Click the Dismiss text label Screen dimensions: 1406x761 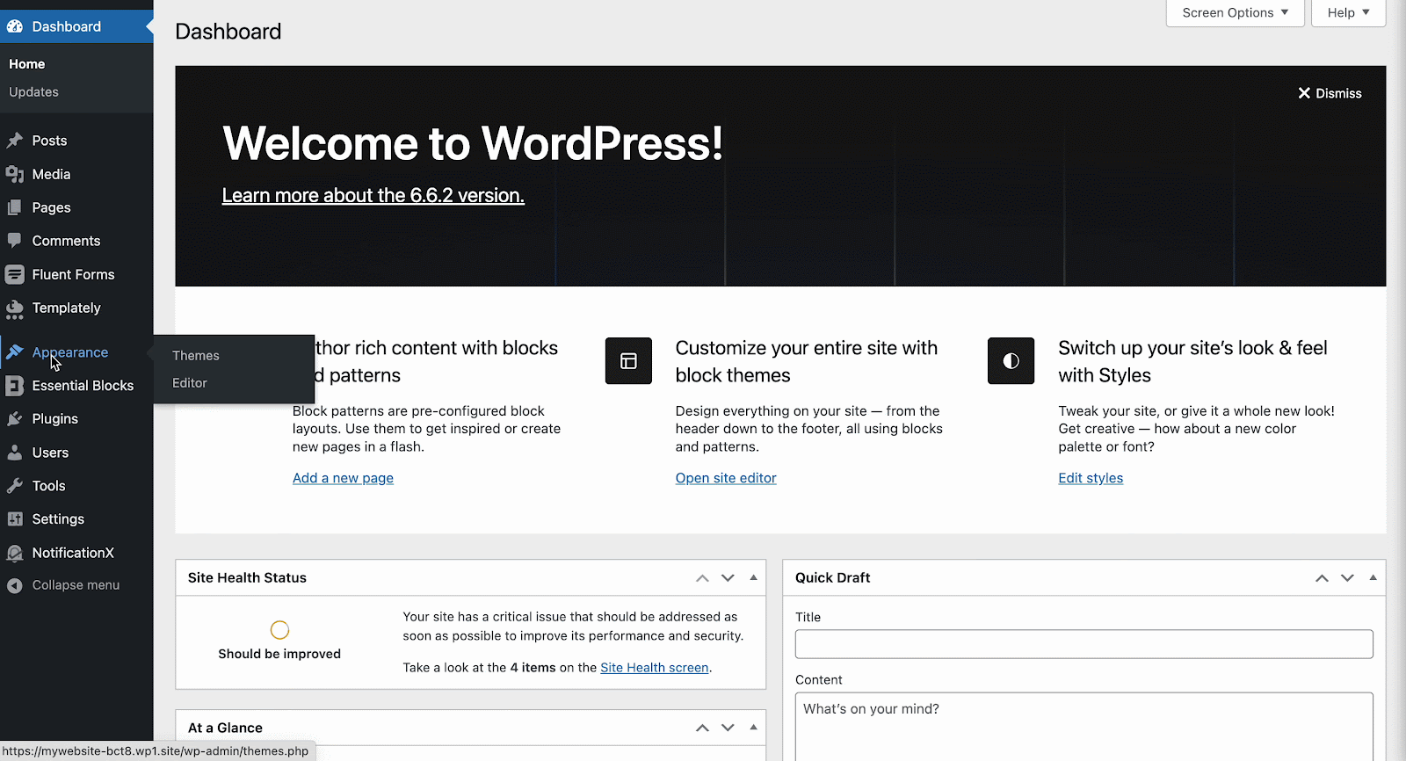click(x=1338, y=93)
